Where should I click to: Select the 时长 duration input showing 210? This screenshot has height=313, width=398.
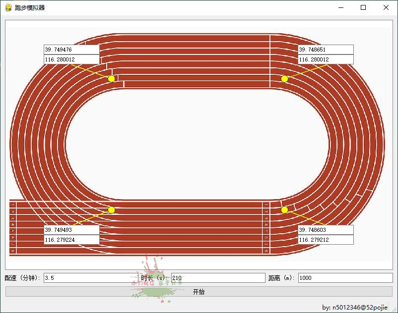[x=218, y=278]
